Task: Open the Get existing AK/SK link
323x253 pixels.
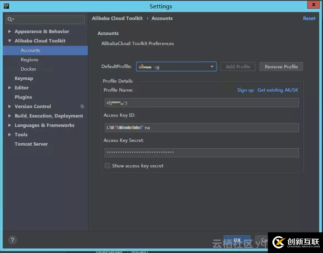Action: (x=278, y=90)
